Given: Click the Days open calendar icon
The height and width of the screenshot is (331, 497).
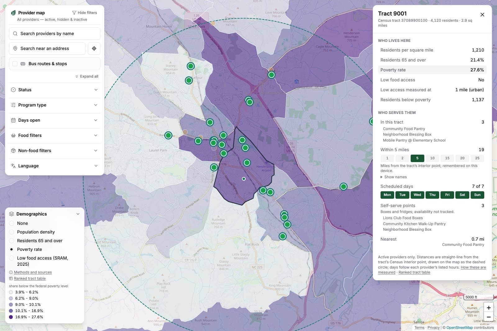Looking at the screenshot, I should (x=13, y=120).
